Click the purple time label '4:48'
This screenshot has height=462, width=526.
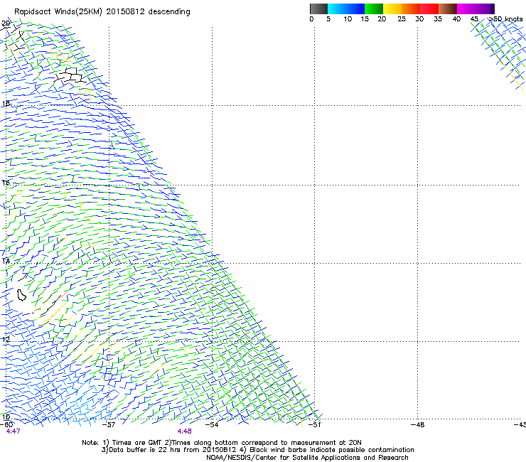pyautogui.click(x=185, y=431)
